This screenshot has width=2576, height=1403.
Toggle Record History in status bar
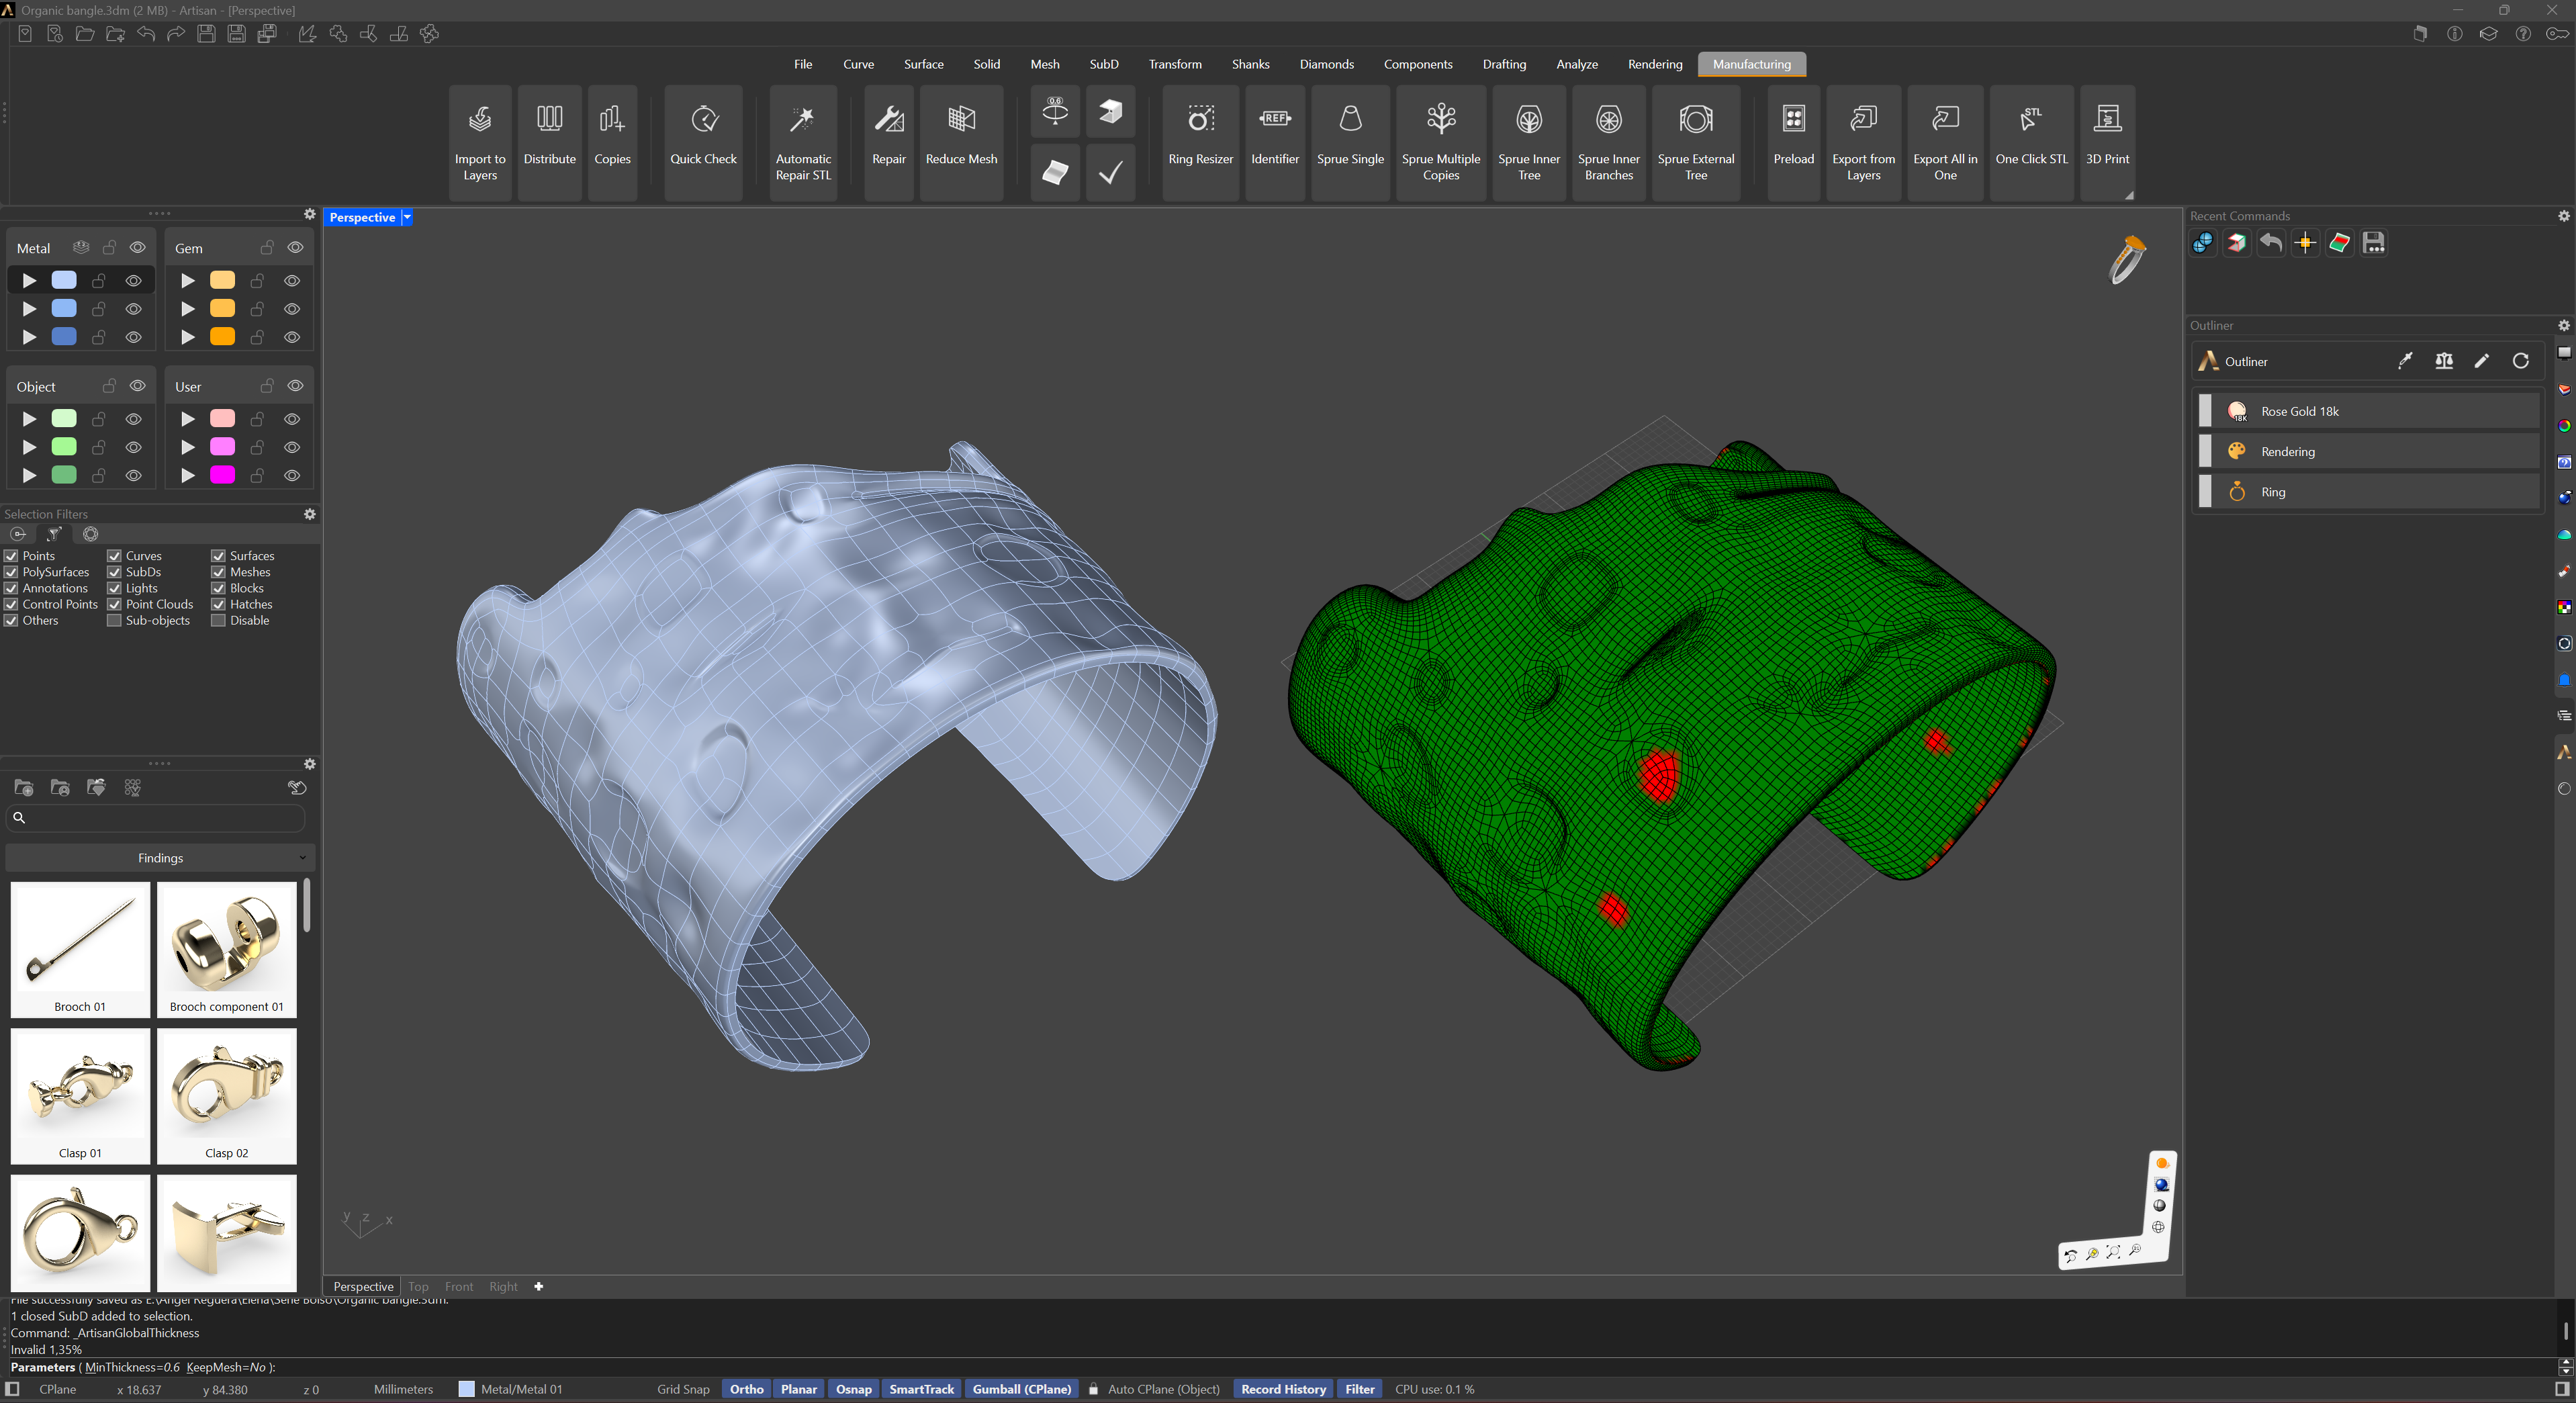(1283, 1389)
